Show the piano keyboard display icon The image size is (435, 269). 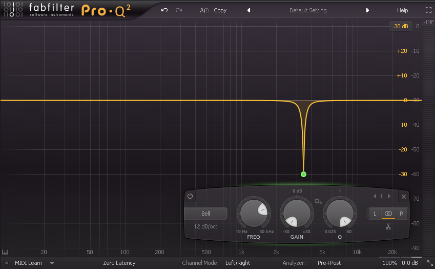pyautogui.click(x=5, y=252)
